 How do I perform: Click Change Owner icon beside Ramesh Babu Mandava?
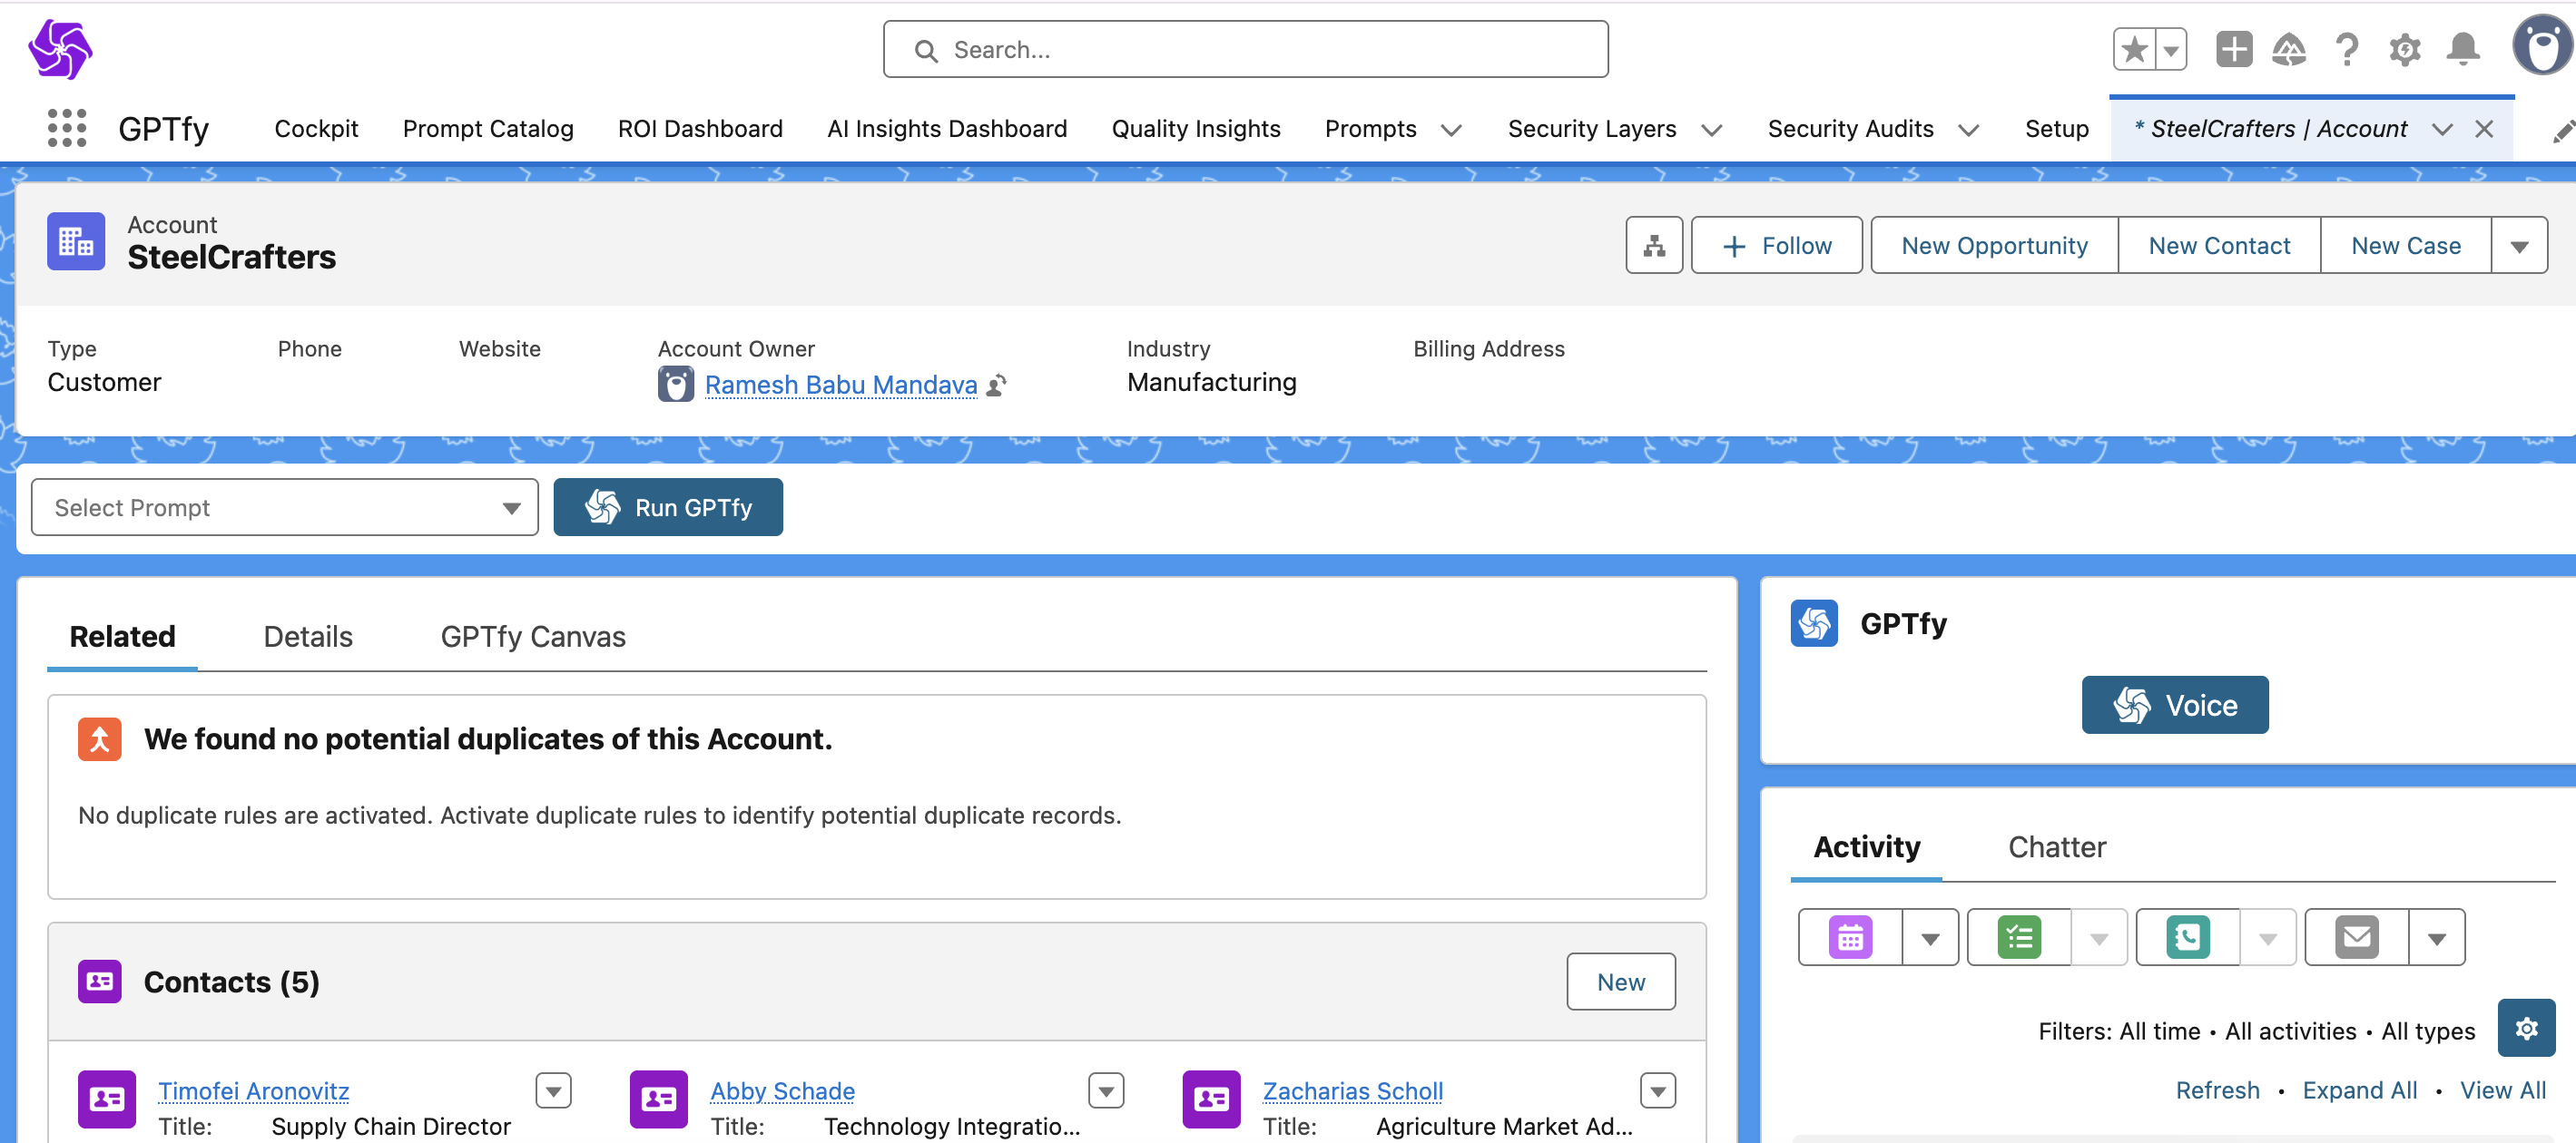click(997, 386)
